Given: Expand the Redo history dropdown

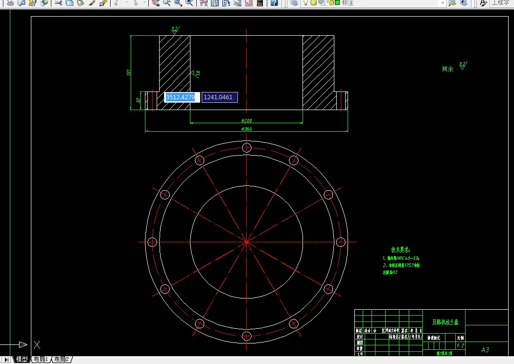Looking at the screenshot, I should 144,3.
